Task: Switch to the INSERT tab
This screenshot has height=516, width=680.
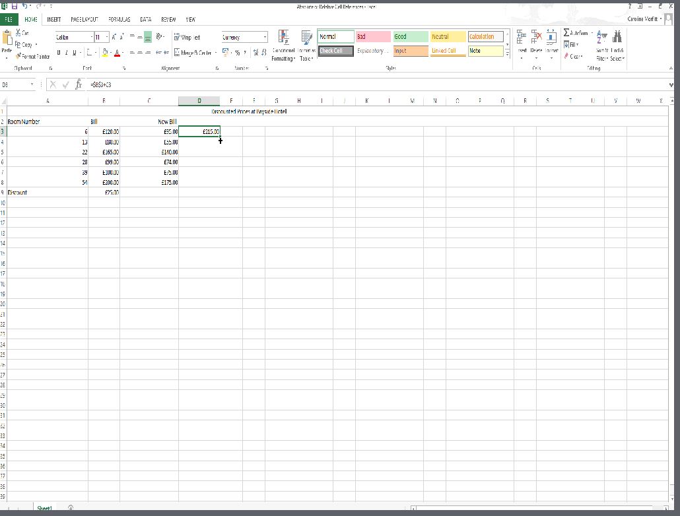Action: 53,20
